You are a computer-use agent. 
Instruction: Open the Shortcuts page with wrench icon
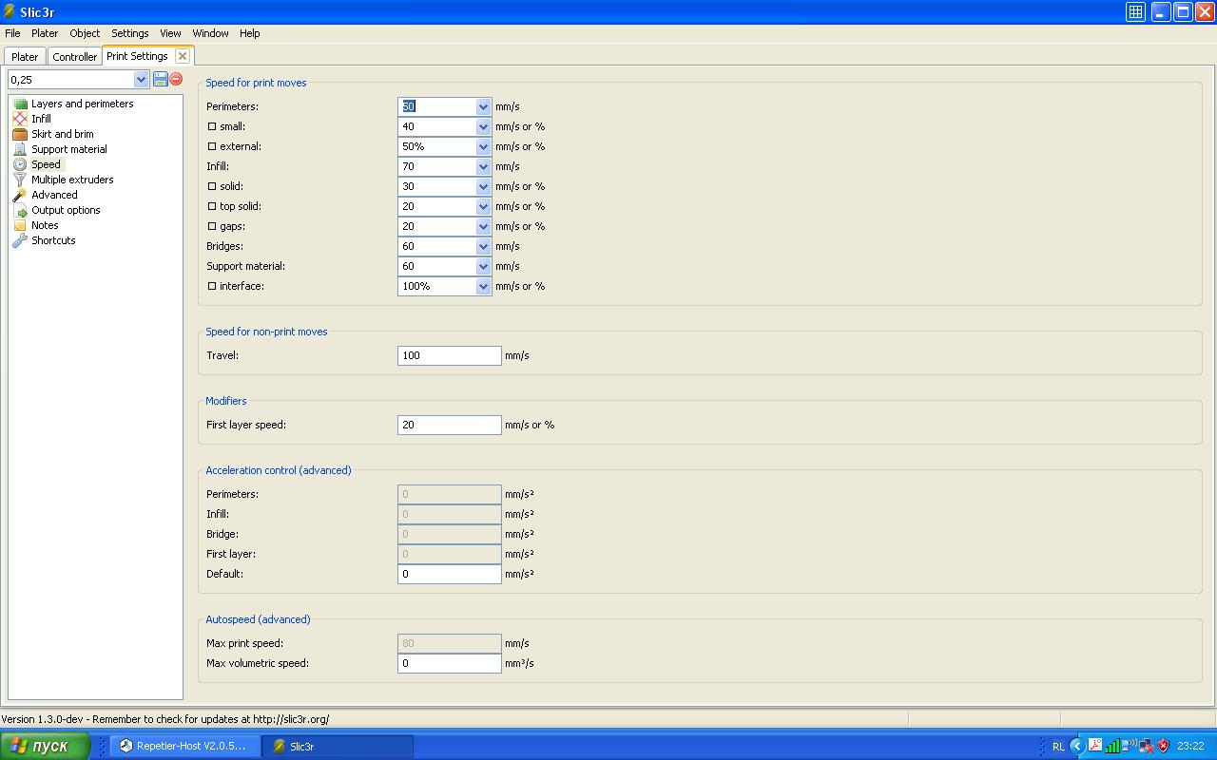(52, 240)
